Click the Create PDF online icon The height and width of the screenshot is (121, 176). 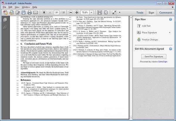5,12
